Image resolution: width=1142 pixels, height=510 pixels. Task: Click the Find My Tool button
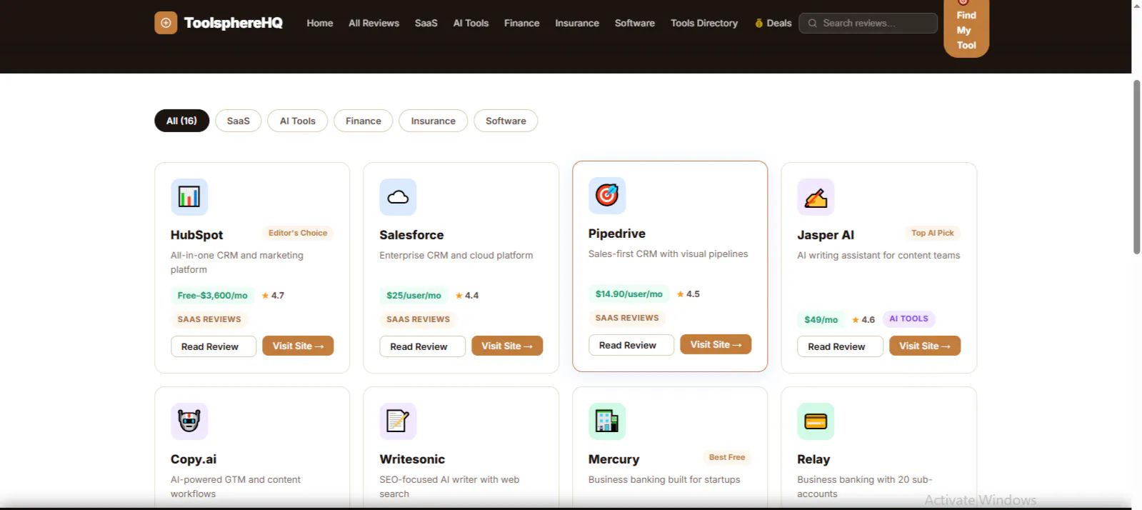tap(966, 29)
